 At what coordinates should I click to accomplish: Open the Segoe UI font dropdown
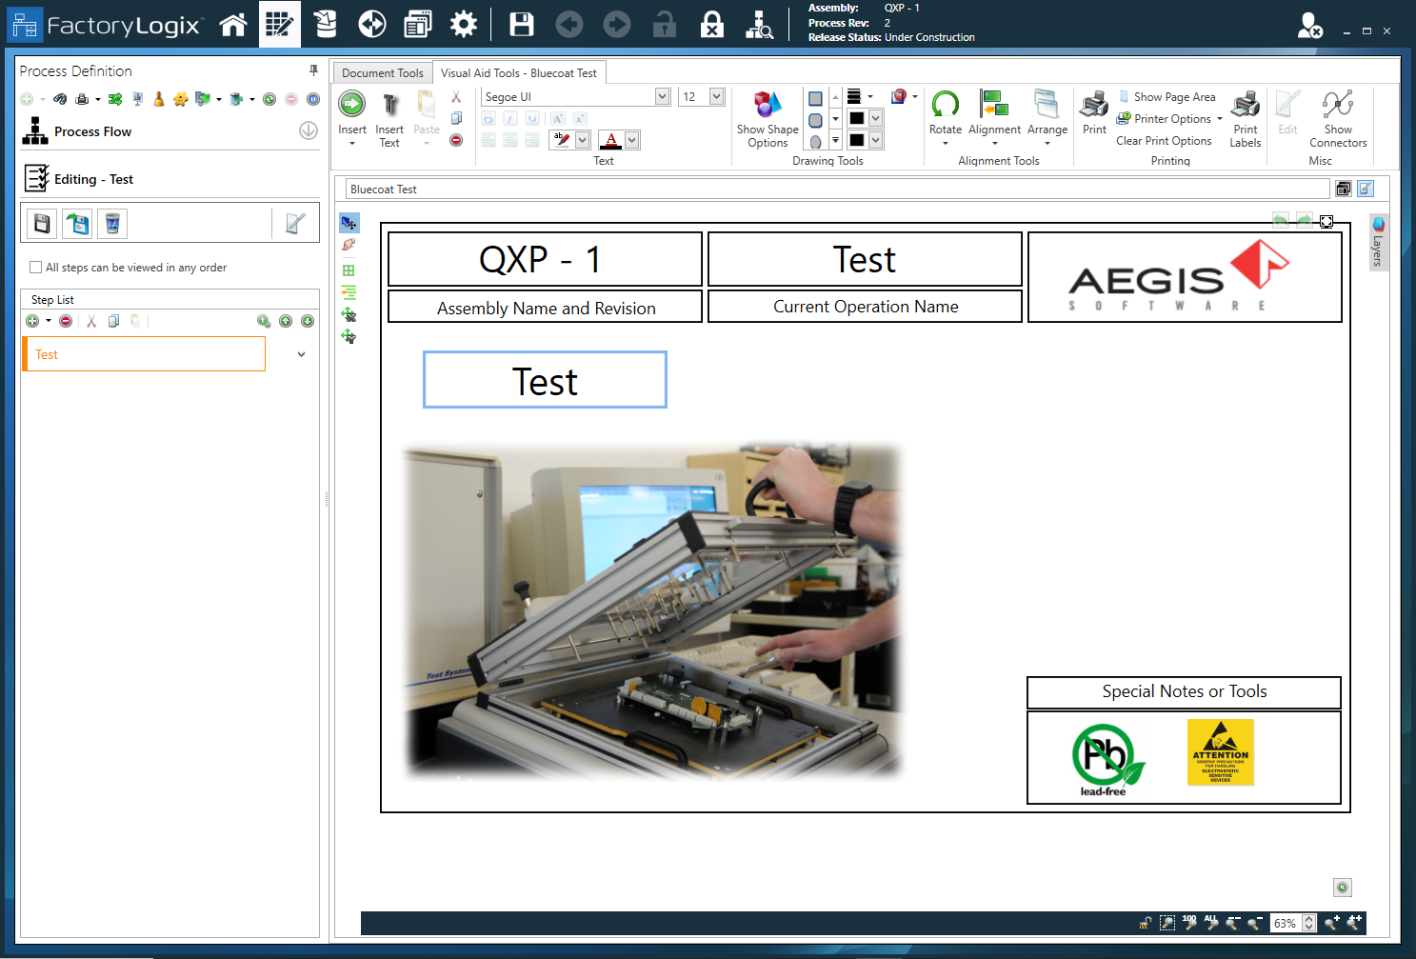point(662,96)
